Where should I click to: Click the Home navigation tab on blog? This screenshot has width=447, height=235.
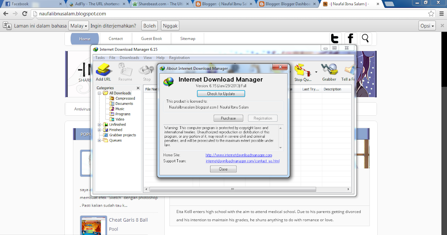(x=85, y=39)
